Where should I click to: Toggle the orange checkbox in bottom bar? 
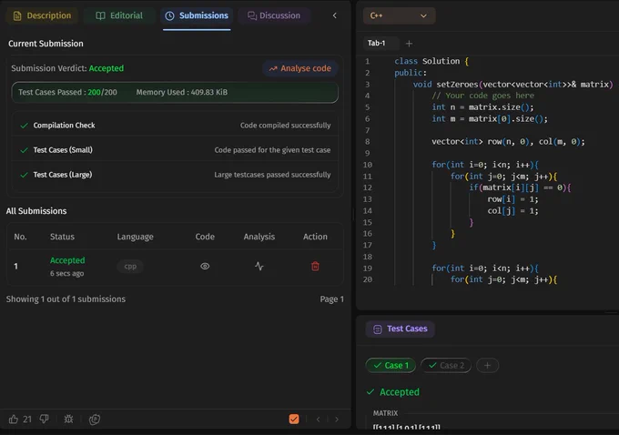(294, 419)
